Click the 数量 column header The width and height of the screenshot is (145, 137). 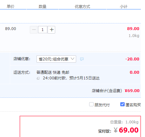pyautogui.click(x=43, y=7)
